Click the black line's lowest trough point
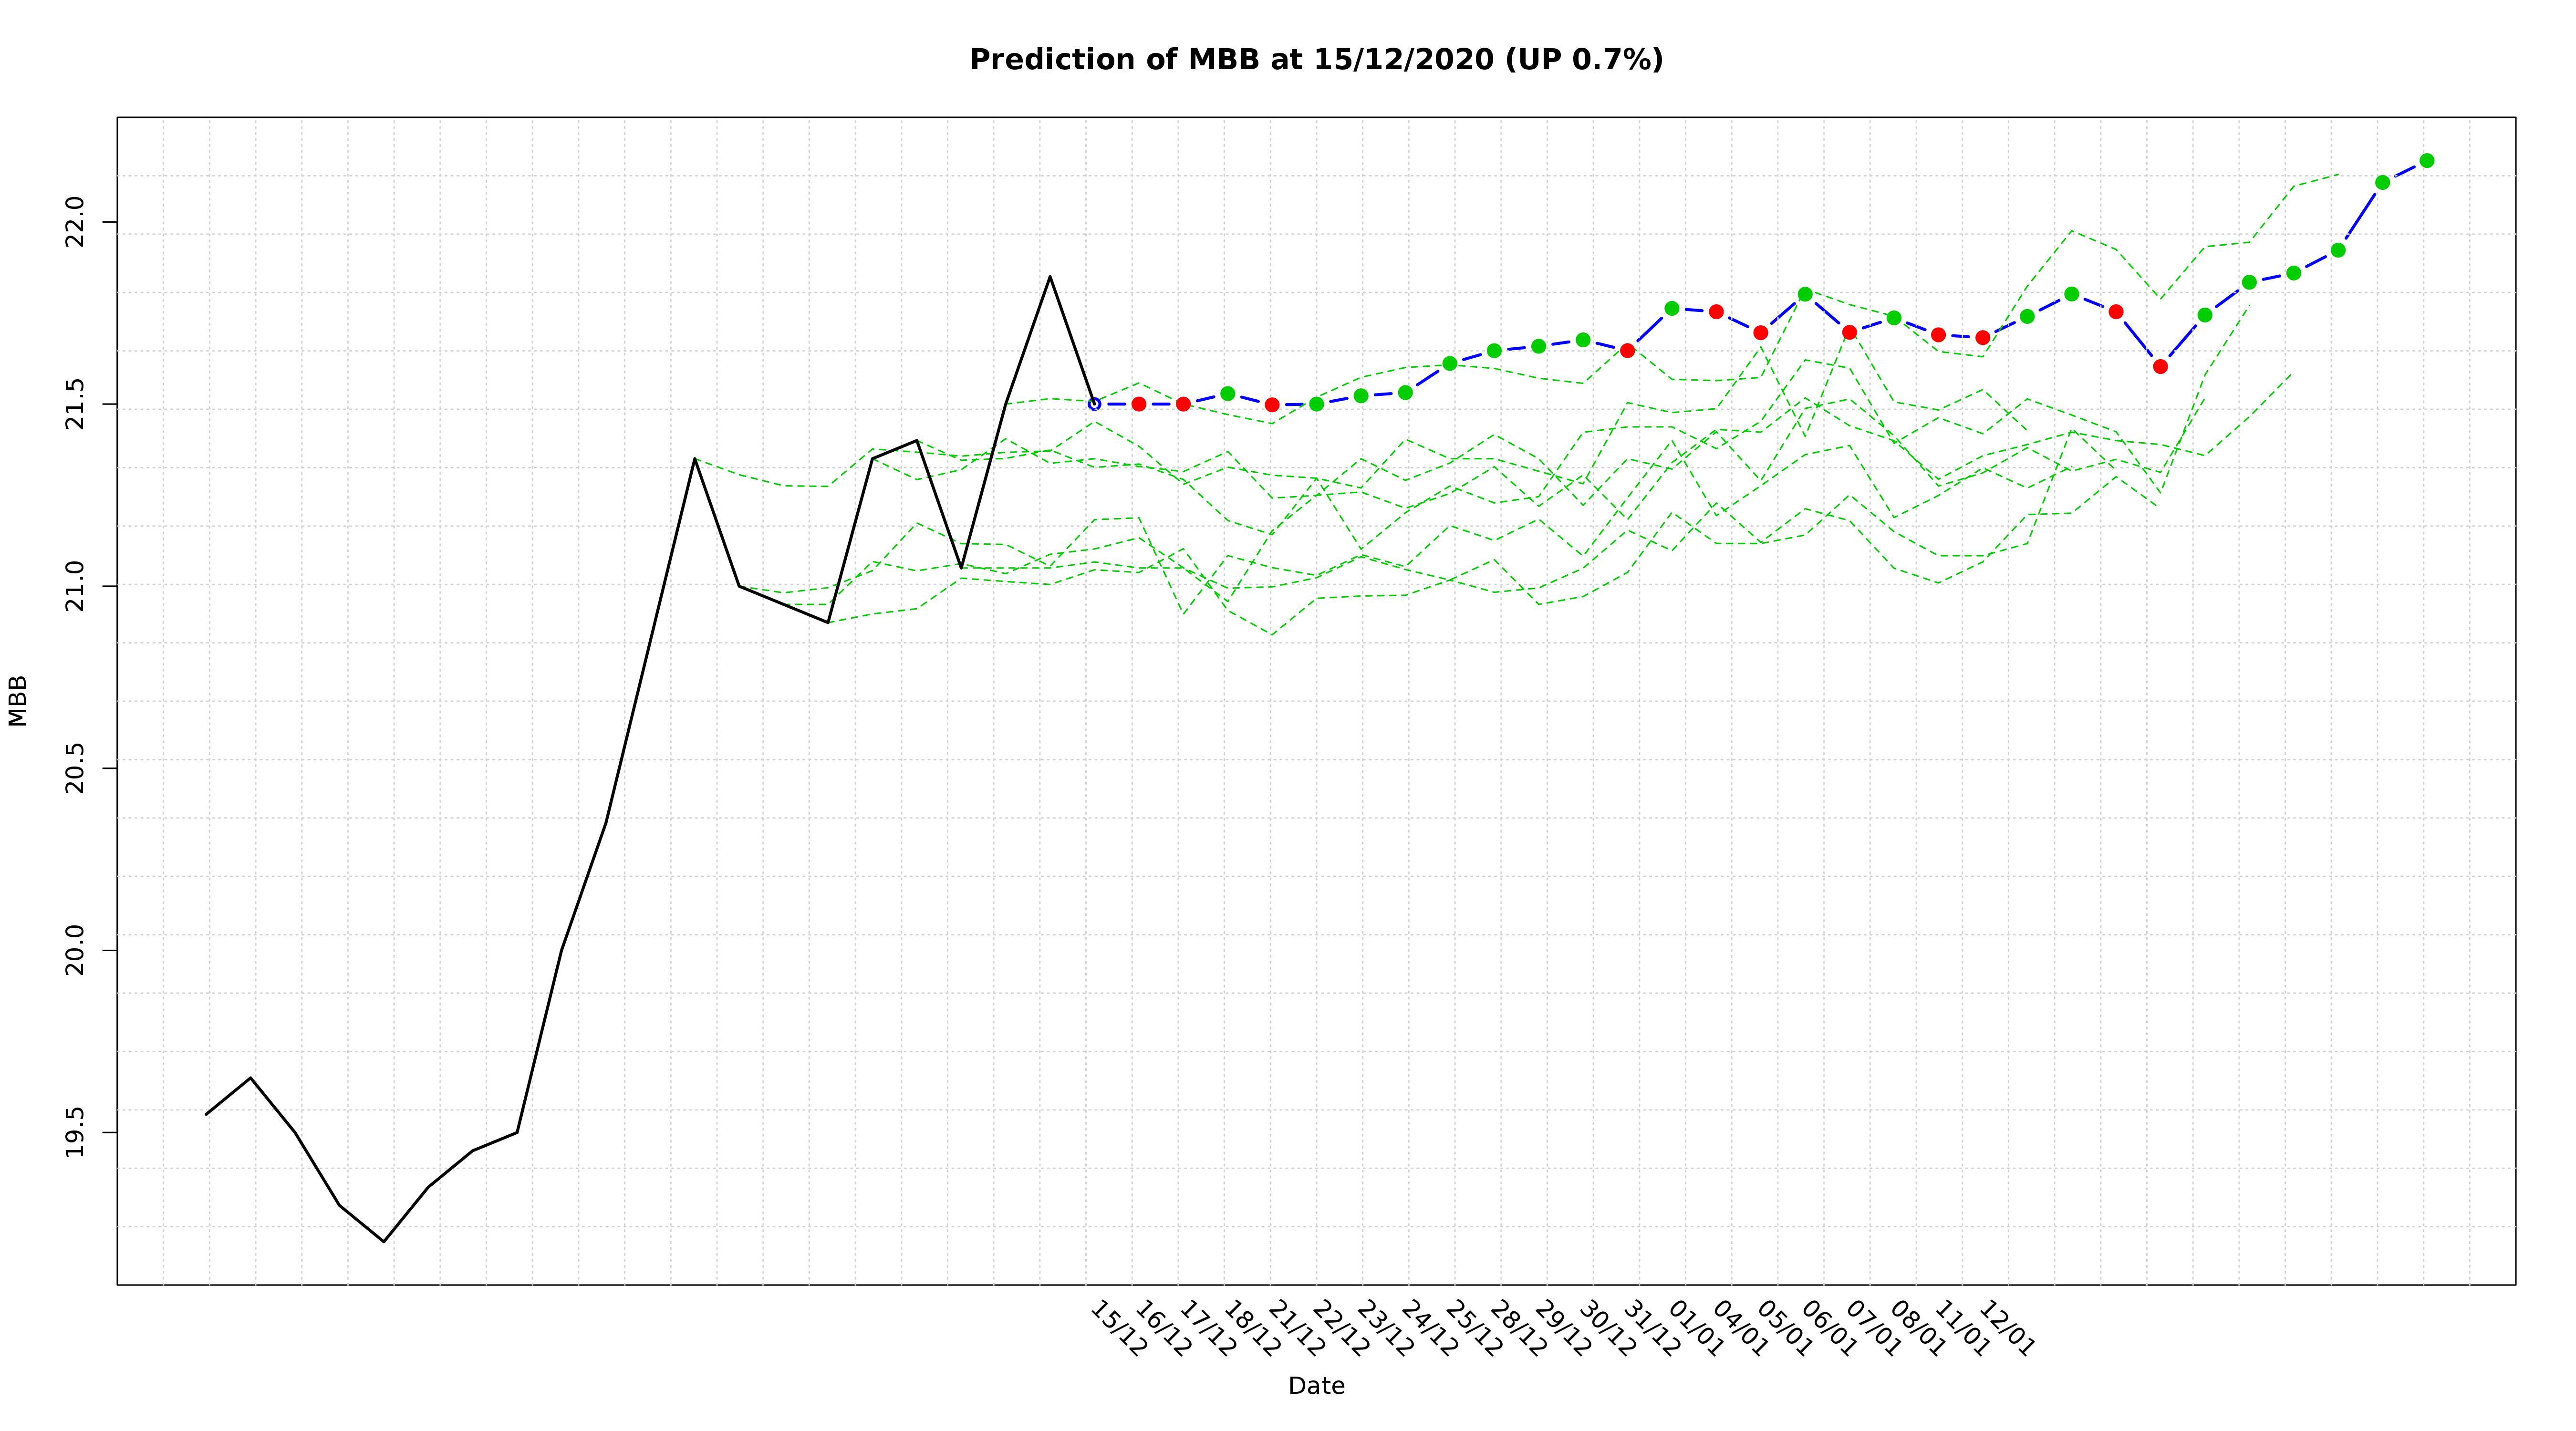 pos(384,1242)
